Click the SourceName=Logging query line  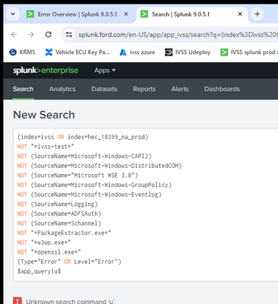[58, 204]
